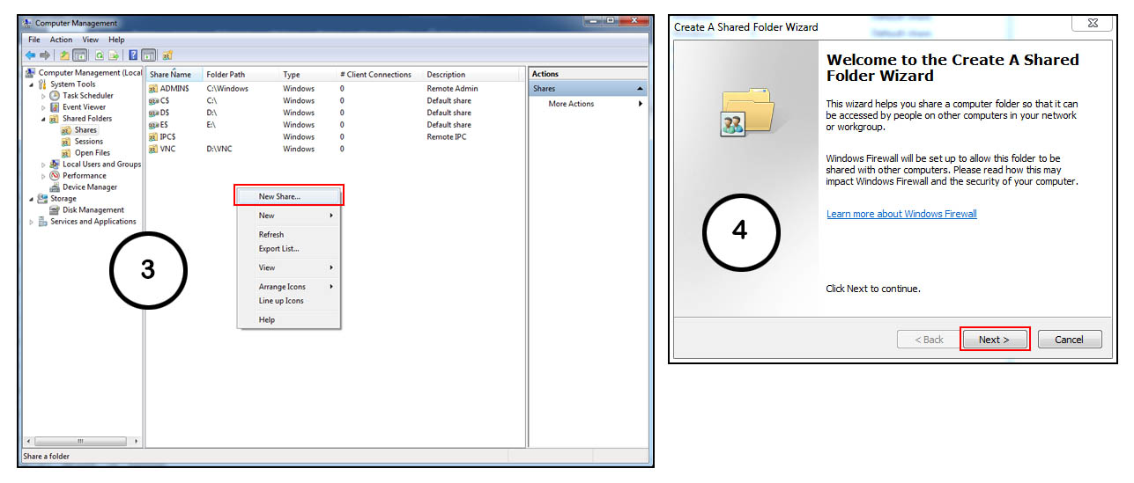The image size is (1134, 483).
Task: Toggle the Show/Hide Console Tree toolbar icon
Action: tap(79, 55)
